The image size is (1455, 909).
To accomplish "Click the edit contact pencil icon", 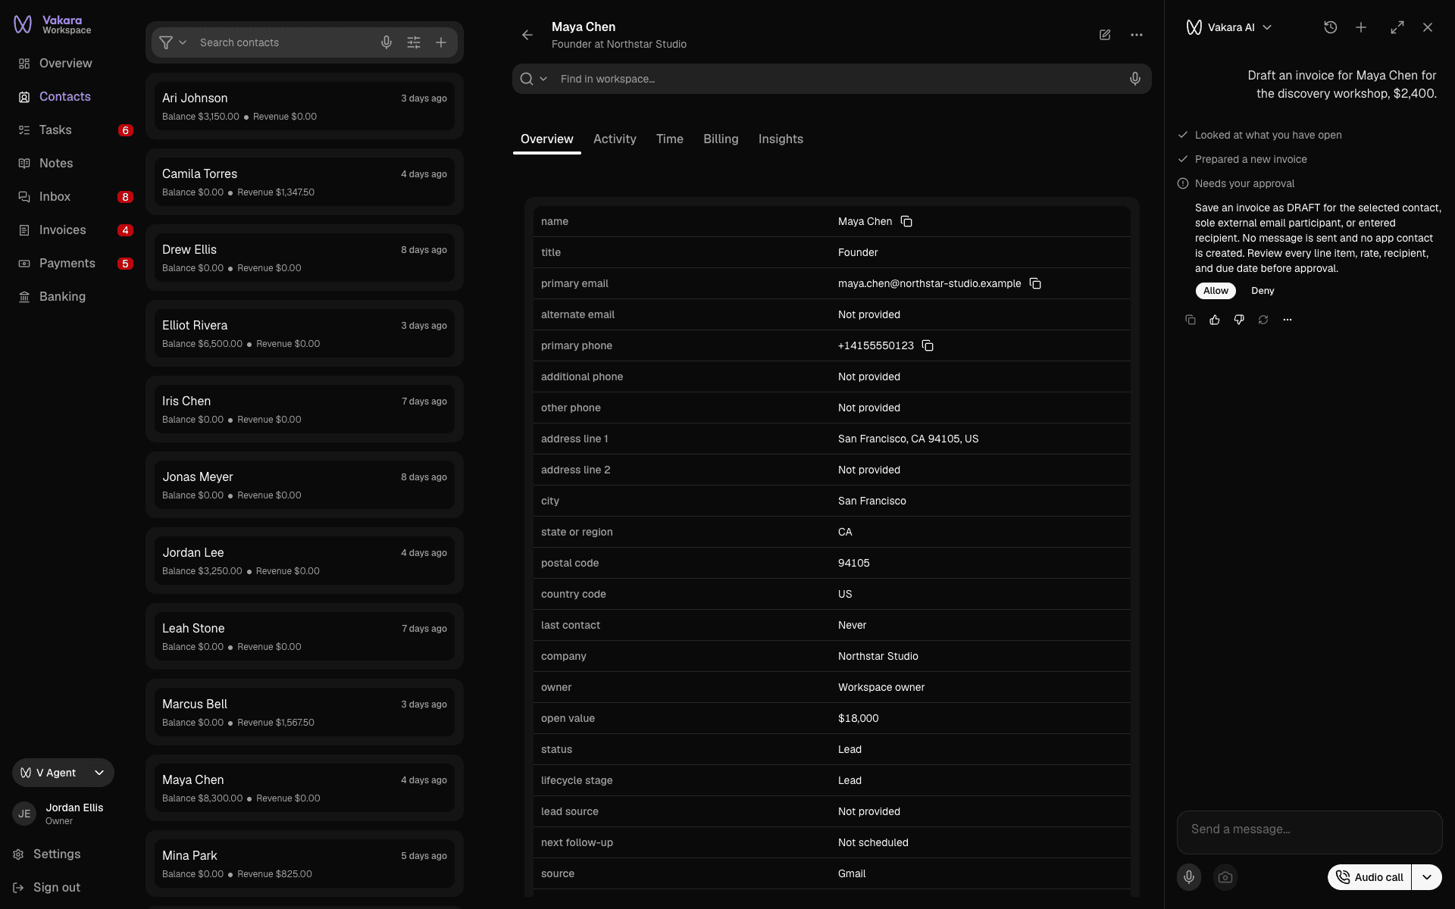I will tap(1105, 35).
